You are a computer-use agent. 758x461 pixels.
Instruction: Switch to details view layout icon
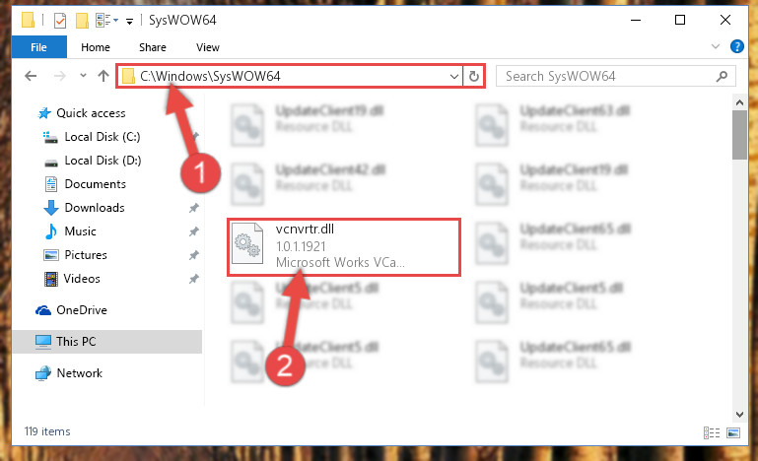[712, 432]
